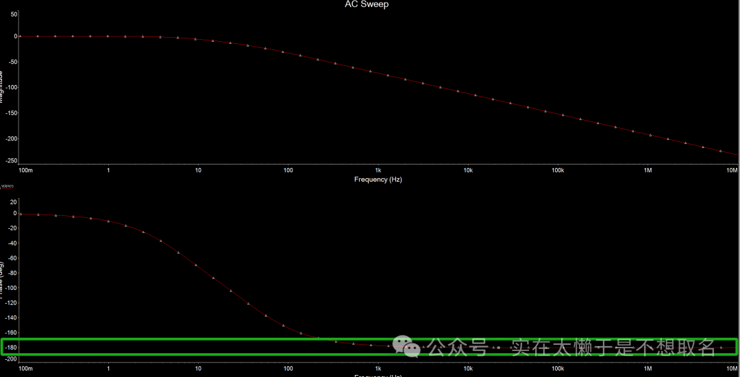740x377 pixels.
Task: Click the -150 tick on the magnitude axis
Action: pos(12,113)
